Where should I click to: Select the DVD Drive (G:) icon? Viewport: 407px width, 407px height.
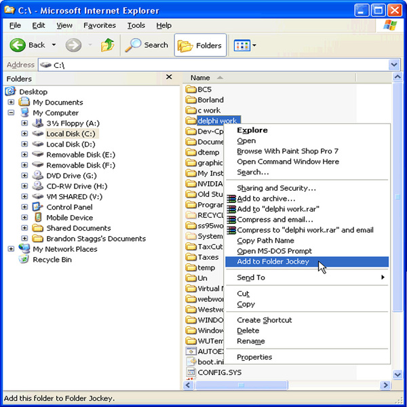(x=37, y=175)
